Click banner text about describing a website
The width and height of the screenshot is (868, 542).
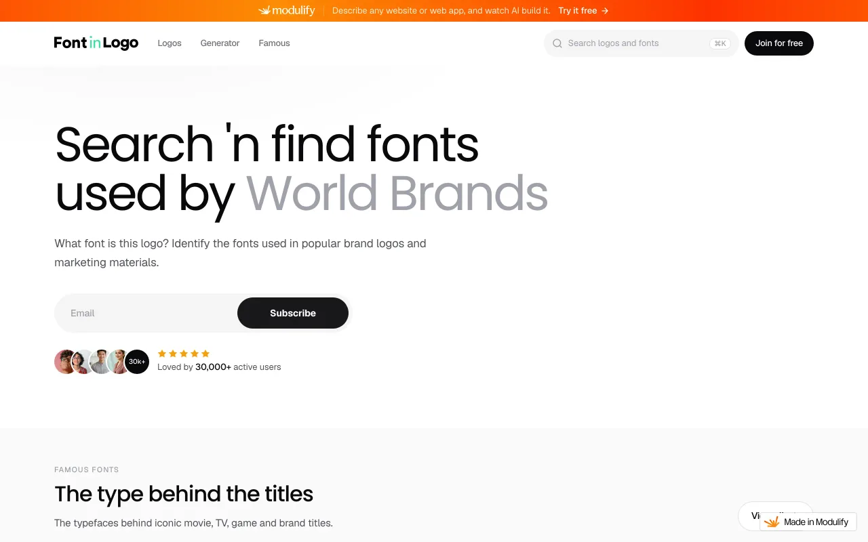point(441,11)
